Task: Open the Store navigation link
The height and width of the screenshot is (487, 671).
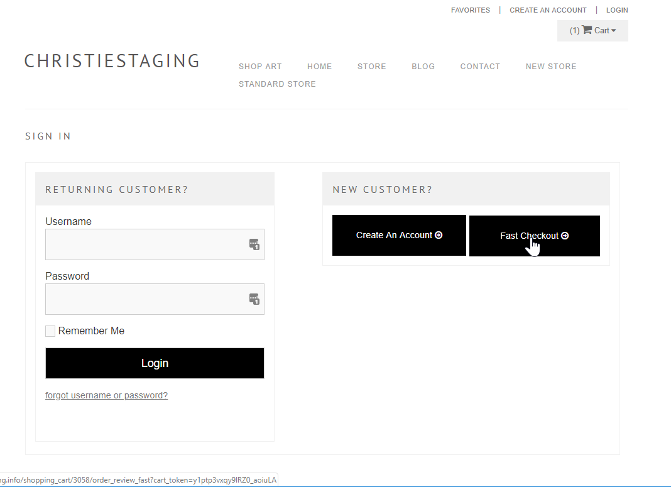Action: click(371, 67)
